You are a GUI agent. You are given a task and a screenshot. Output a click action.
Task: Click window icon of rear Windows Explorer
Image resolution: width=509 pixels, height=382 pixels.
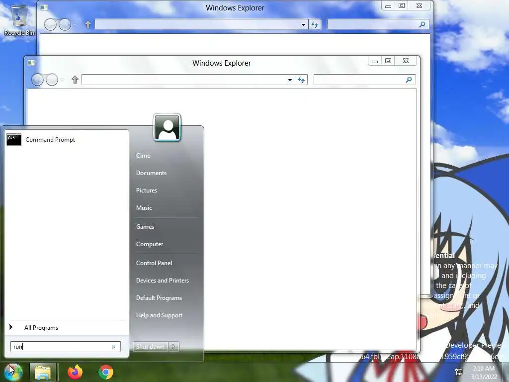44,7
